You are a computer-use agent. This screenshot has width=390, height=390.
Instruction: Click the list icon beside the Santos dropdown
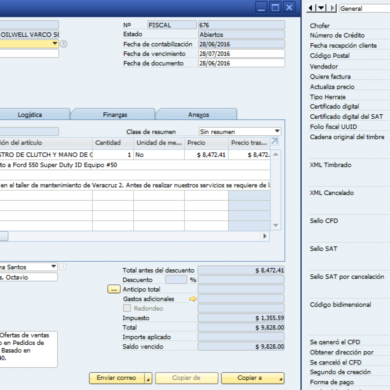(63, 267)
